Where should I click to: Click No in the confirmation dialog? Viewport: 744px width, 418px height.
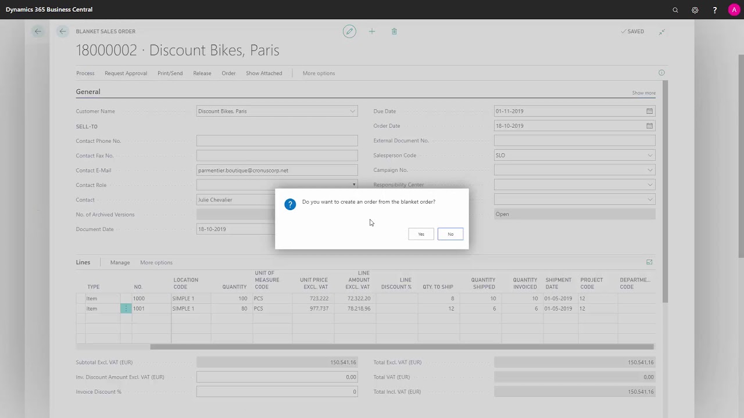450,234
